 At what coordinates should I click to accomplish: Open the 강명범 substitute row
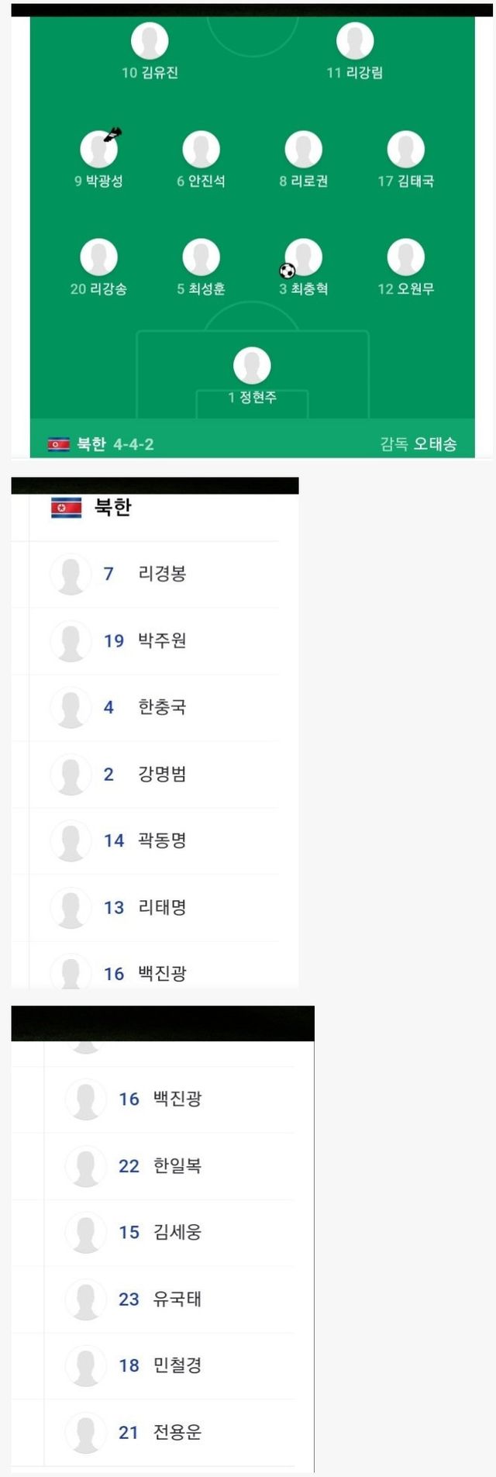pyautogui.click(x=161, y=774)
